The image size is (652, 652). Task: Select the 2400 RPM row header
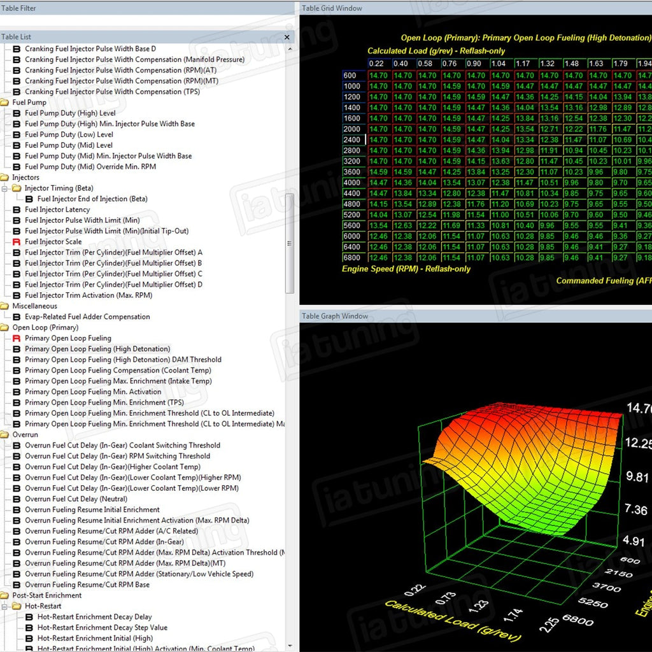pyautogui.click(x=352, y=139)
